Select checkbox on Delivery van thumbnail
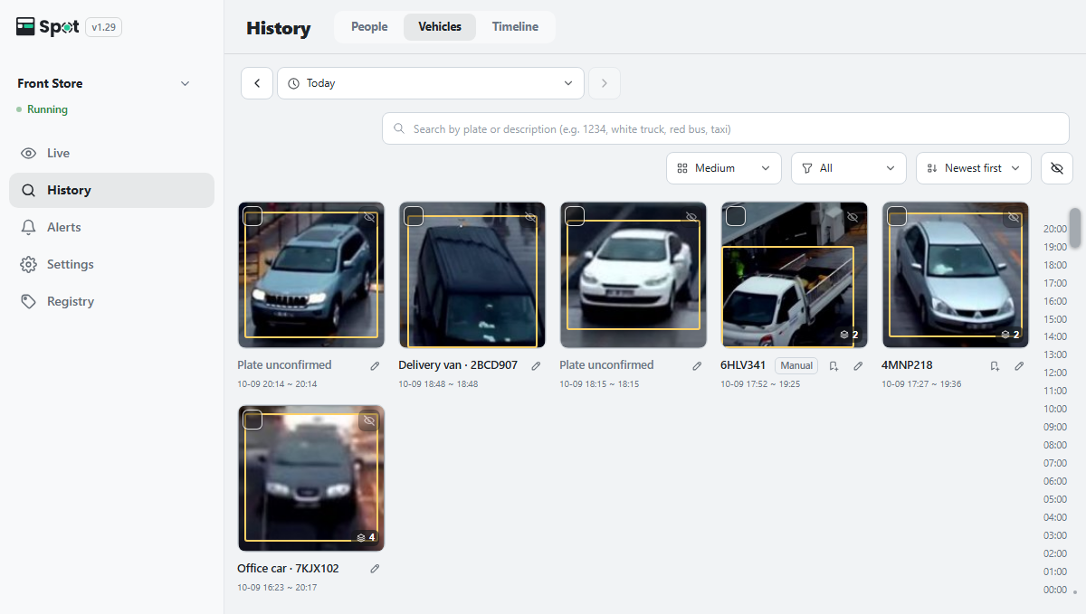Screen dimensions: 1086x614 coord(414,216)
